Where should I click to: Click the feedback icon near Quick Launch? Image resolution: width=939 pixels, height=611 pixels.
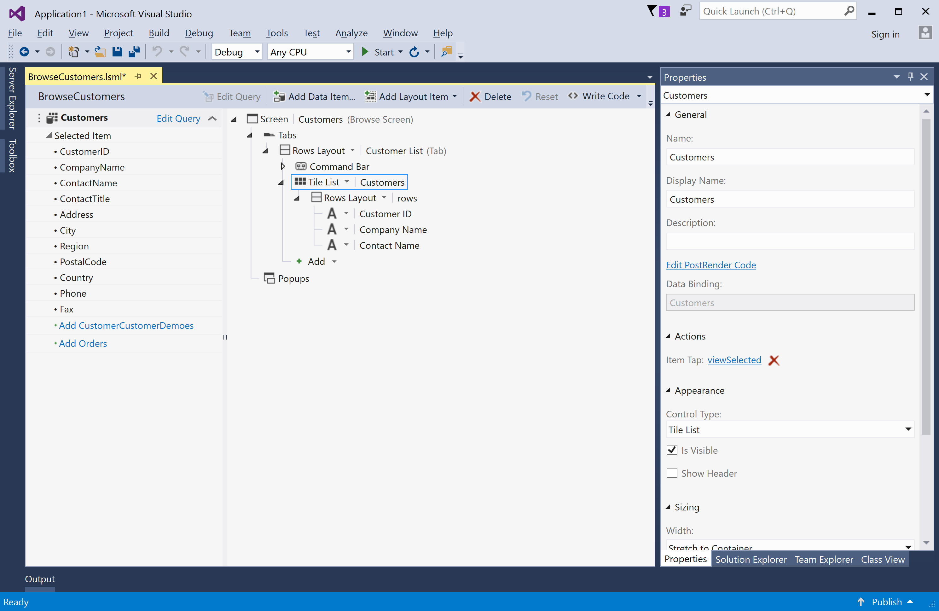pos(686,10)
